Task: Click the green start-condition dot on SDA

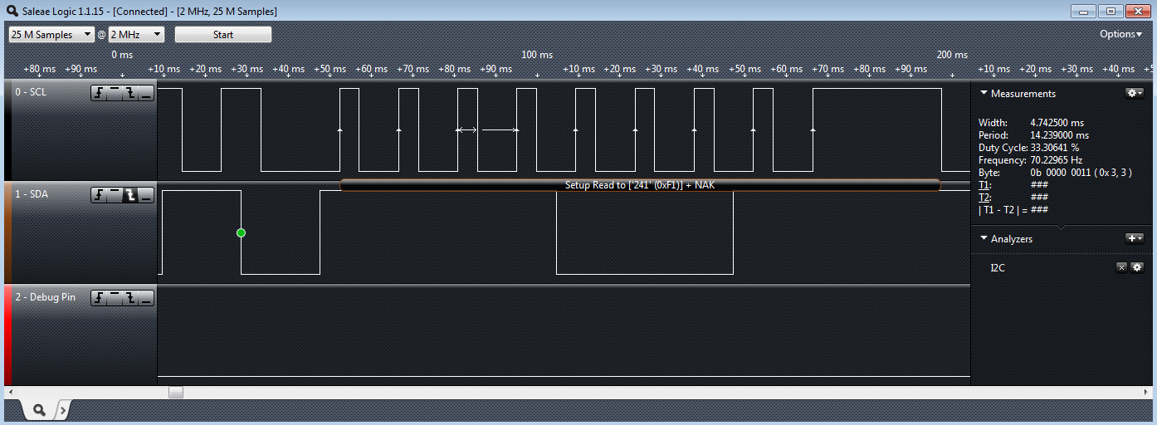Action: click(x=241, y=232)
